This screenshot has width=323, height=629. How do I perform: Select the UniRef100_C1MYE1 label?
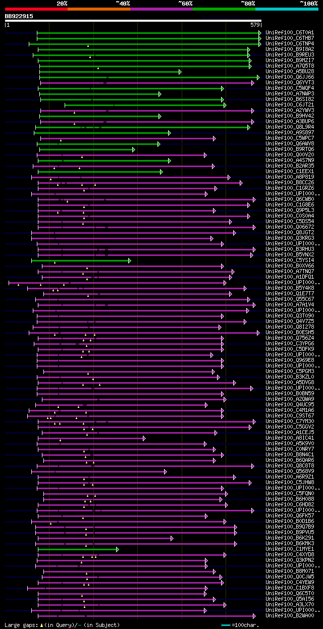(x=290, y=549)
